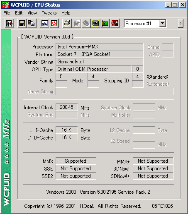This screenshot has width=188, height=214.
Task: Close the WCPUID window
Action: point(183,5)
